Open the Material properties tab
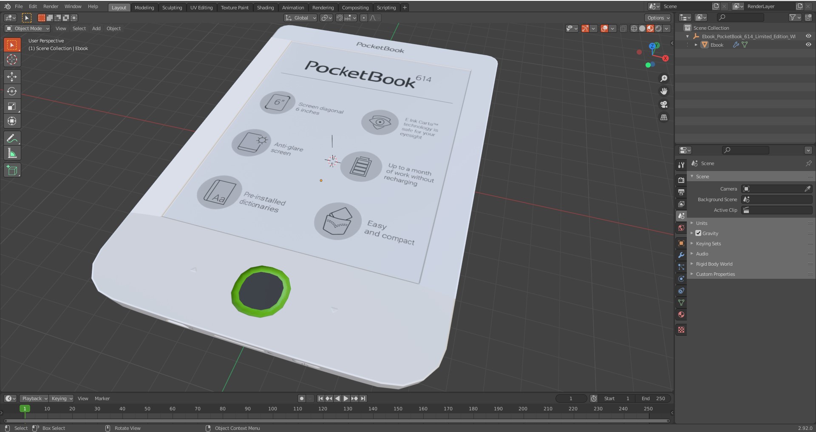Viewport: 816px width, 432px height. (681, 314)
